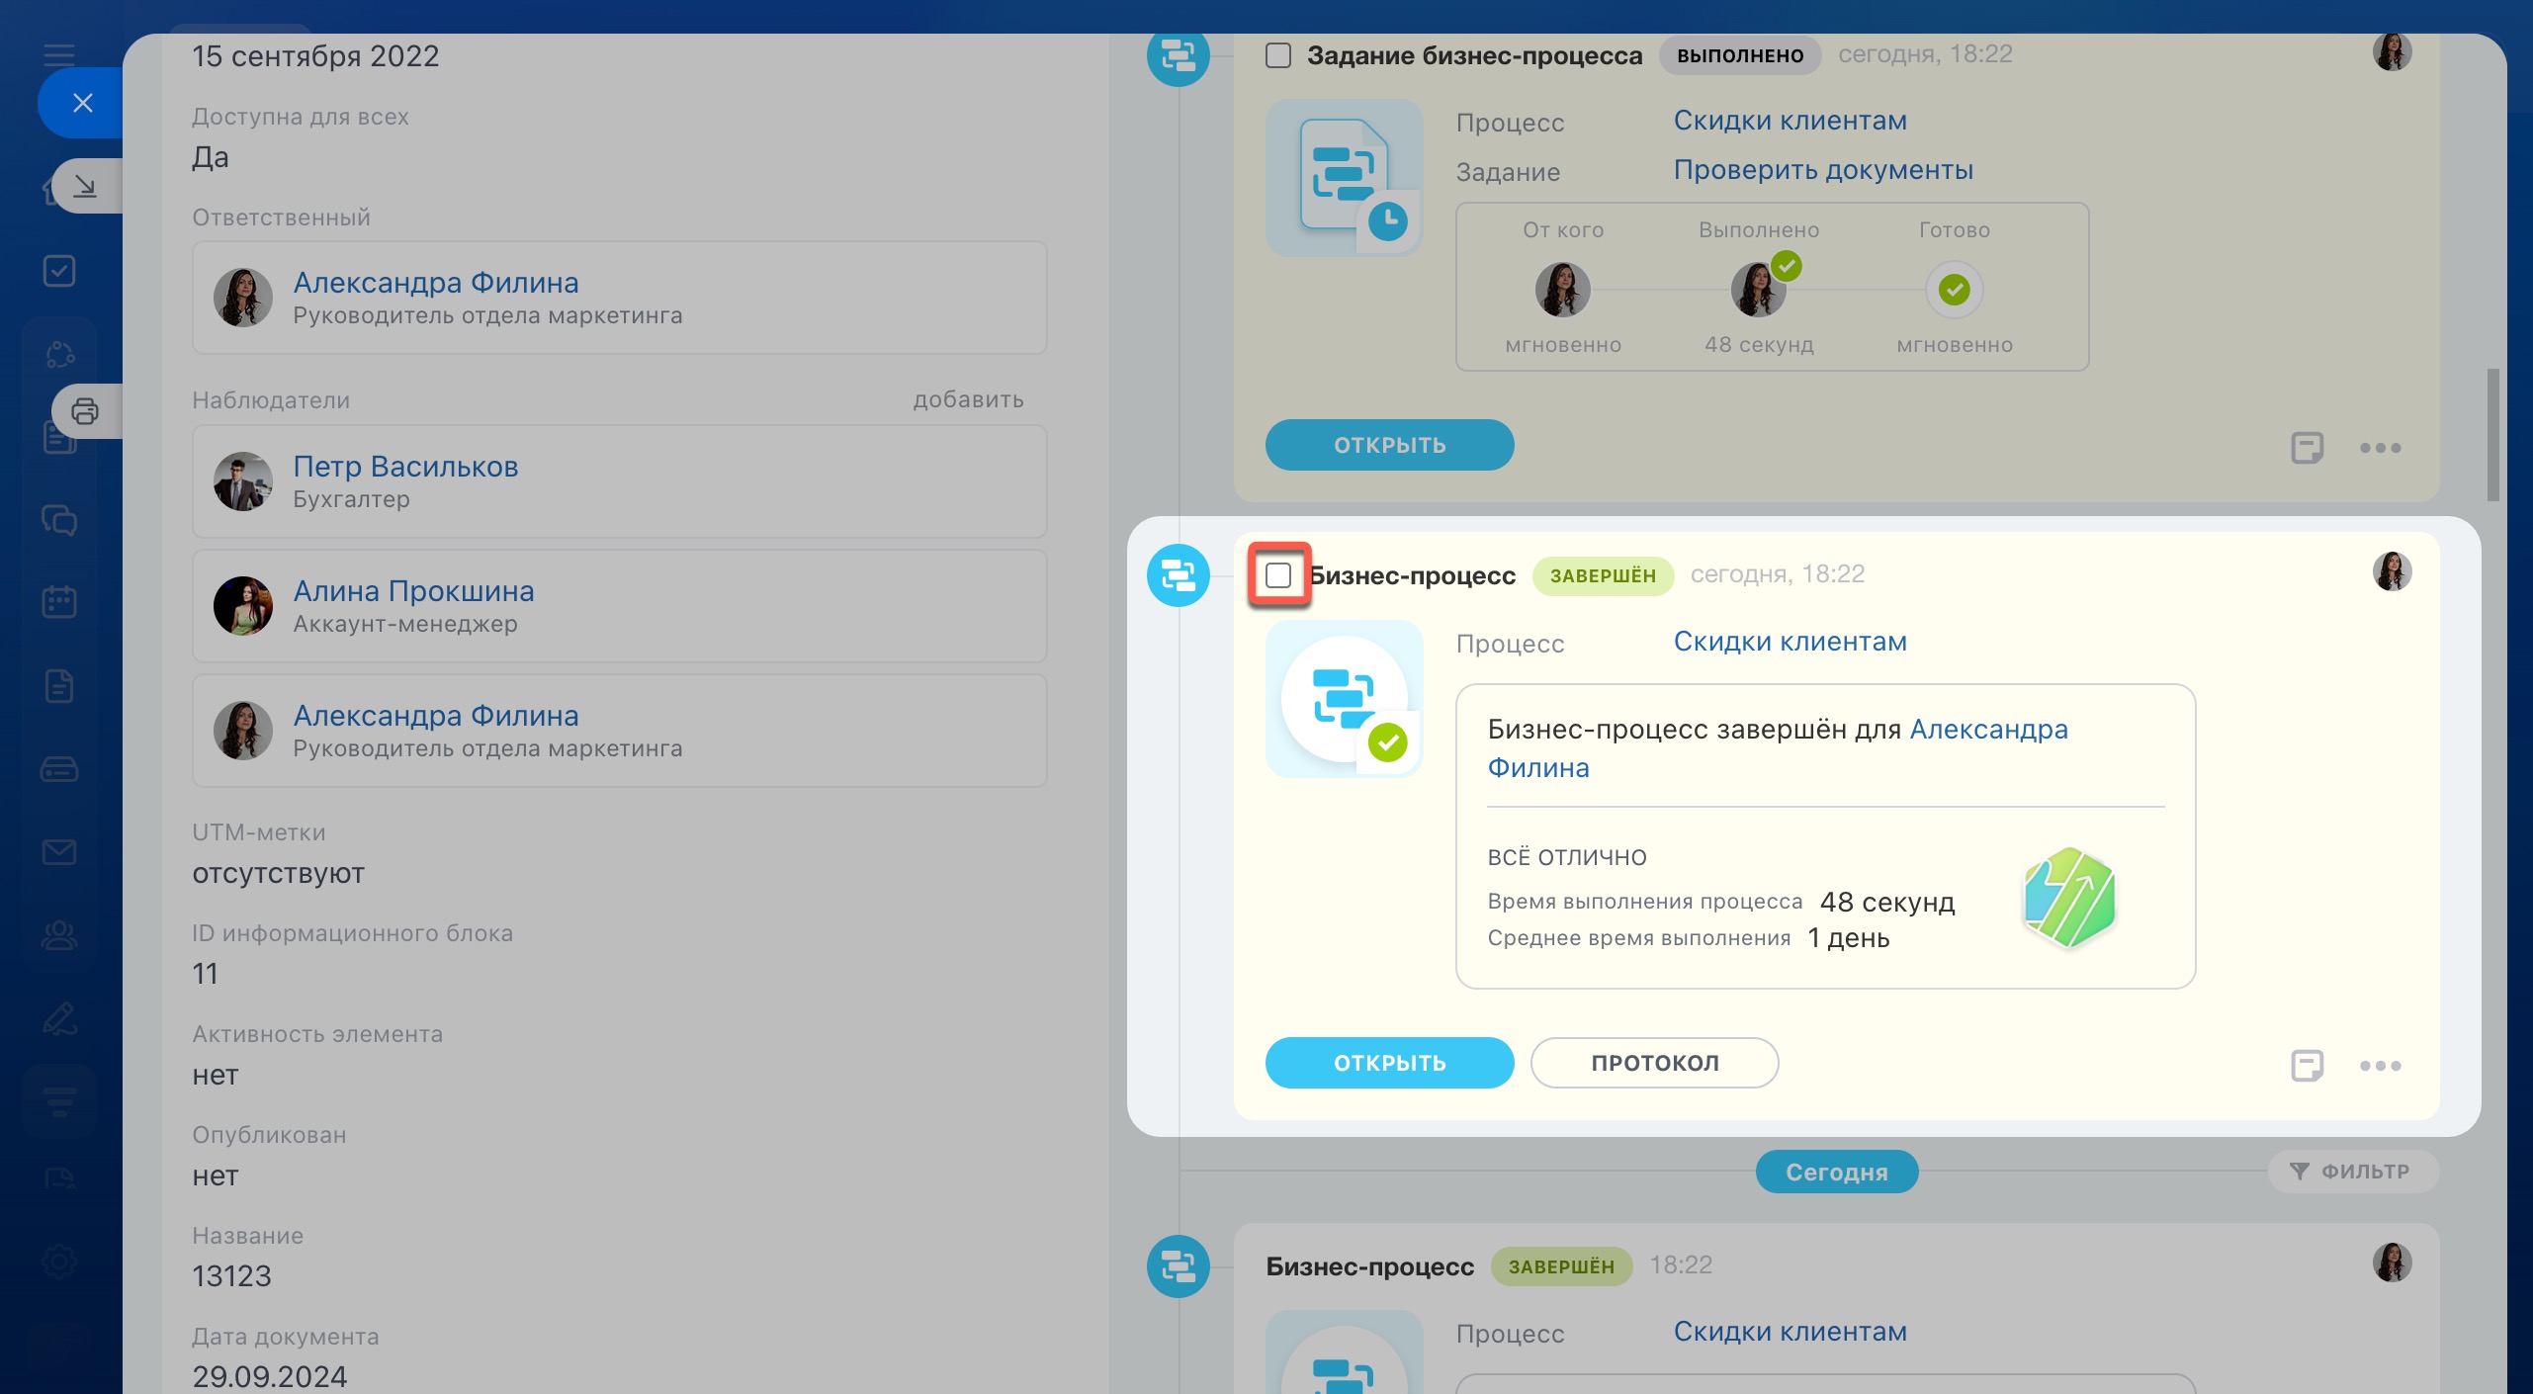
Task: Open 'Скидки клиентам' link in task card
Action: [x=1790, y=121]
